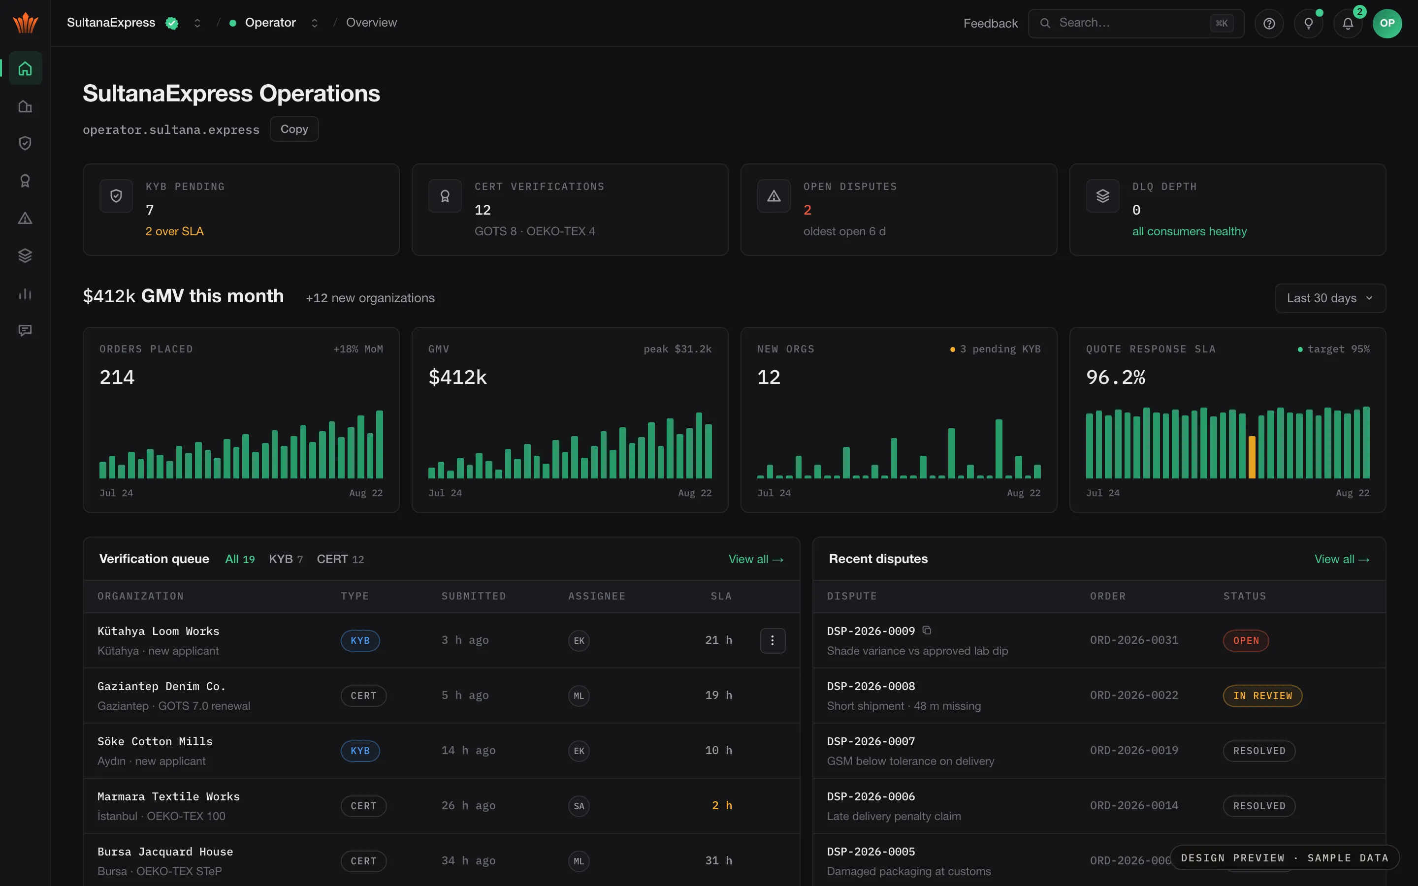Click the IN REVIEW status badge

1263,696
